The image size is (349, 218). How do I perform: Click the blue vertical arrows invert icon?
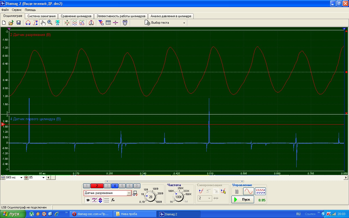pos(100,200)
